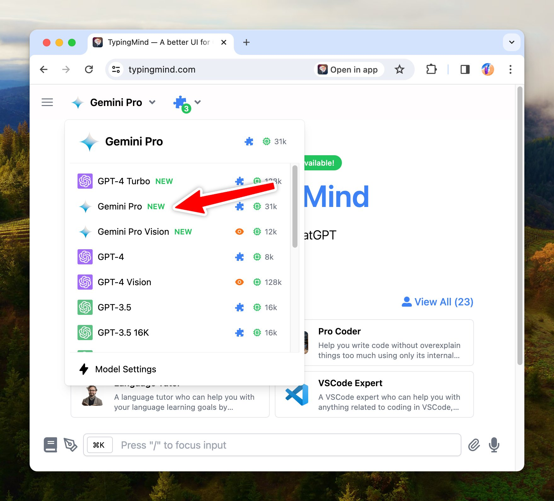
Task: Expand the tab search chevron
Action: coord(511,42)
